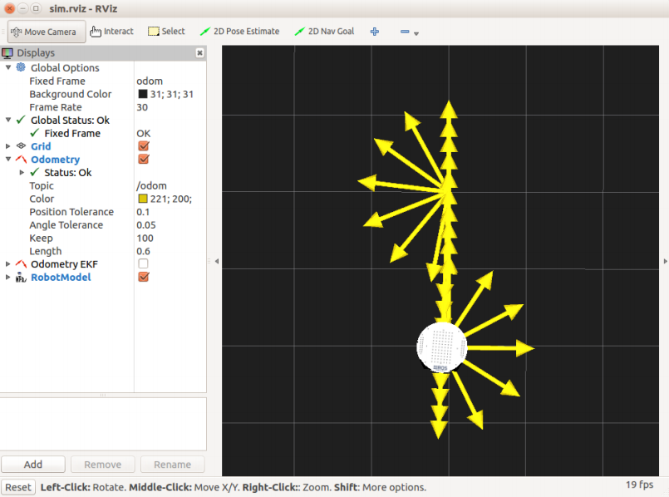The height and width of the screenshot is (497, 669).
Task: Select the Grid tree item
Action: (x=41, y=146)
